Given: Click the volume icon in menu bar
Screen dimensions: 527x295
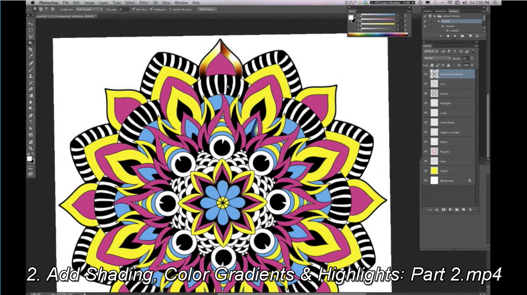Looking at the screenshot, I should (x=464, y=2).
